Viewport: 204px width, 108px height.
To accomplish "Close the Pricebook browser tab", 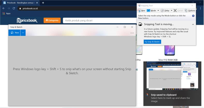I will click(x=37, y=3).
